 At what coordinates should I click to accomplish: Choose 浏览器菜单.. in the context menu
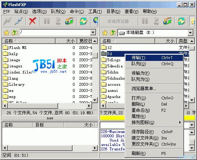[154, 89]
